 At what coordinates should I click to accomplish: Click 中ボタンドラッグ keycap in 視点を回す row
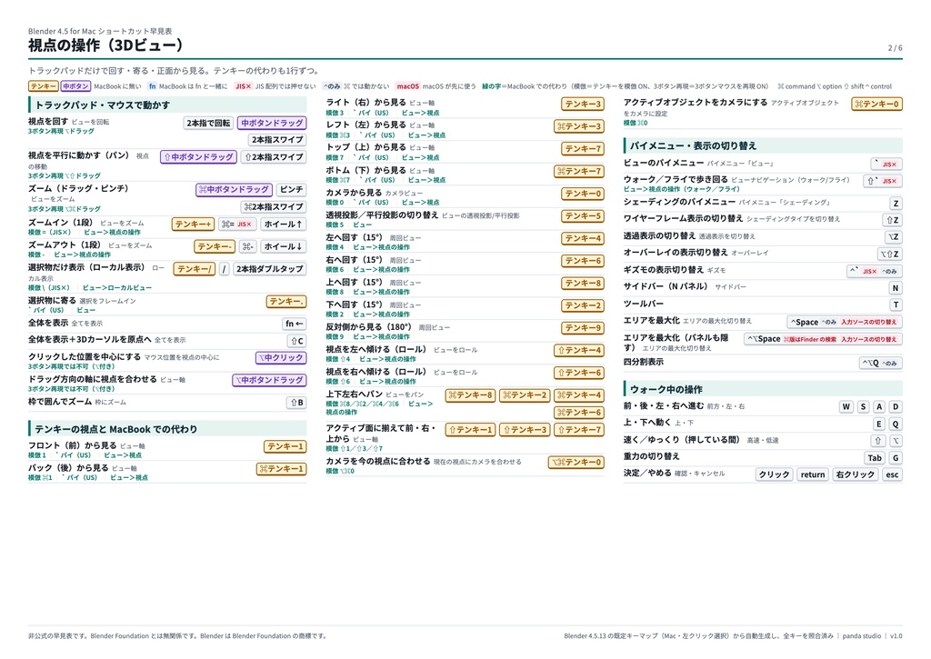272,123
